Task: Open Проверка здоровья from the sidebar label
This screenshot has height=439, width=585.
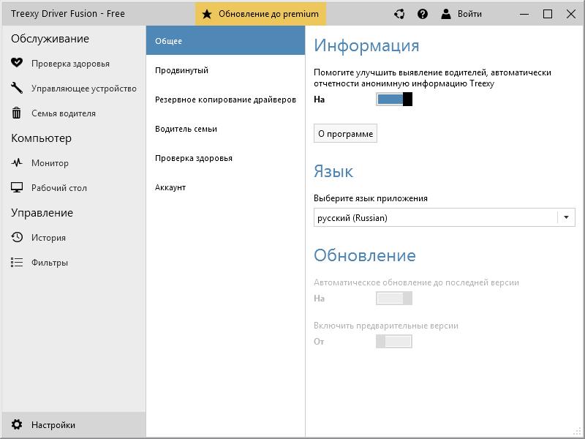Action: click(x=70, y=64)
